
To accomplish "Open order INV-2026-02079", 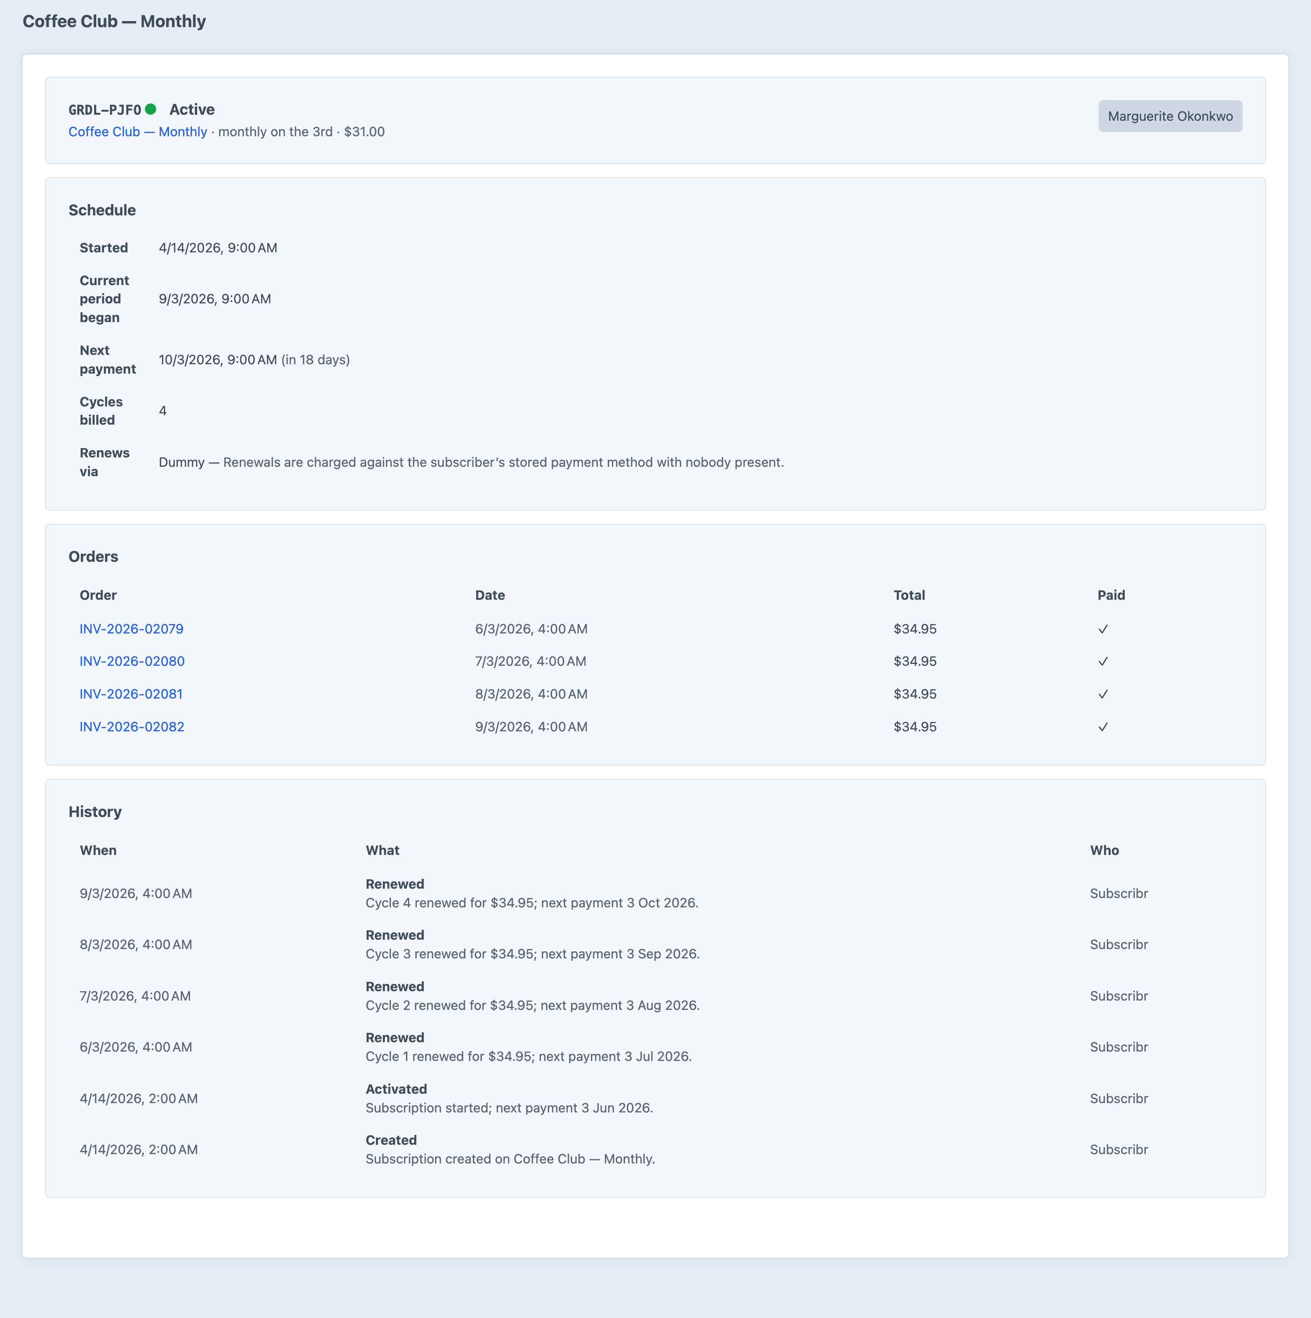I will click(132, 629).
